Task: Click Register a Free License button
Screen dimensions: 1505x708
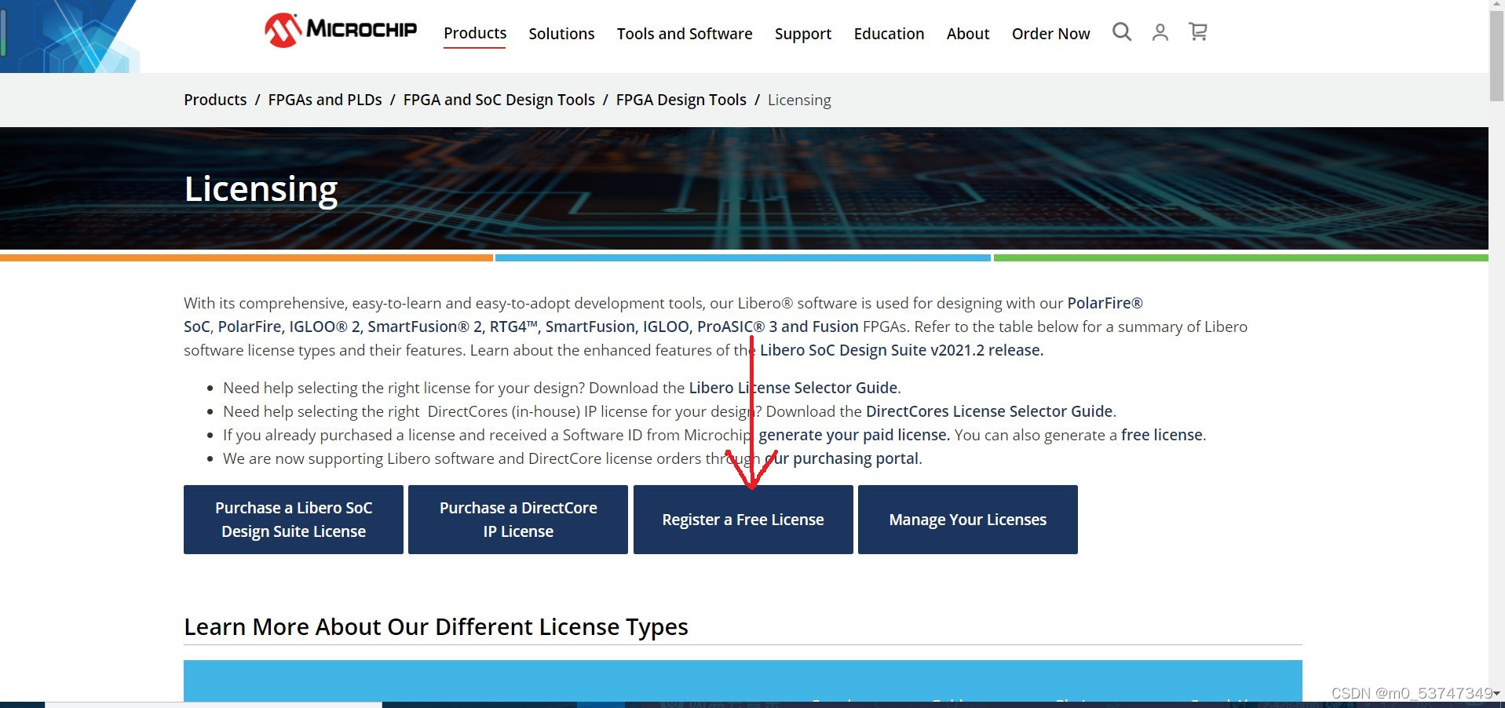Action: (743, 520)
